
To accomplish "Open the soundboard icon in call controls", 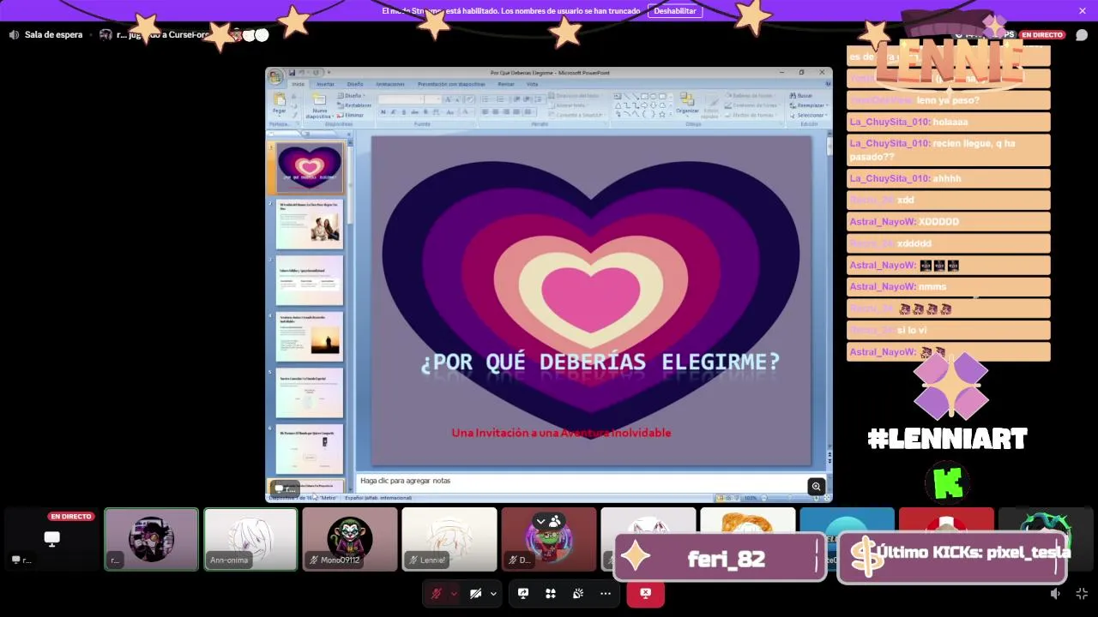I will tap(578, 593).
